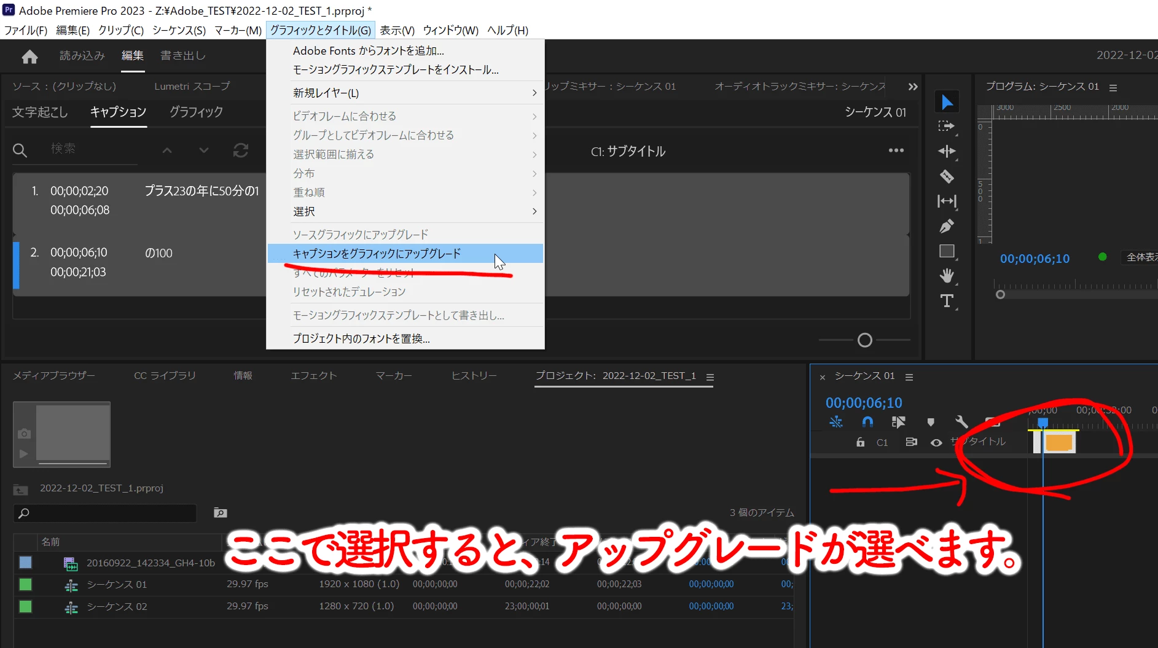This screenshot has height=648, width=1158.
Task: Go to the Home screen icon
Action: 29,57
